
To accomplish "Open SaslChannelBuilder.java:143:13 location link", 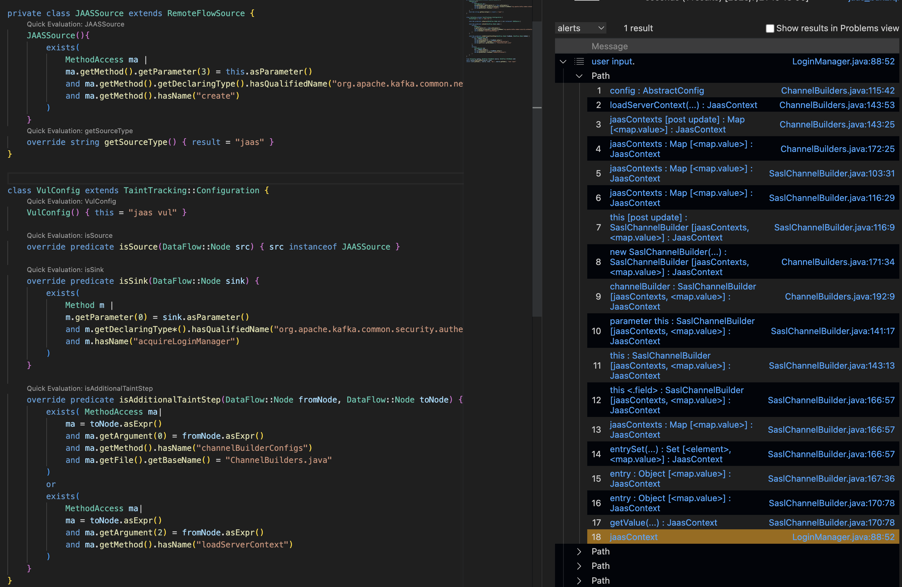I will click(832, 366).
